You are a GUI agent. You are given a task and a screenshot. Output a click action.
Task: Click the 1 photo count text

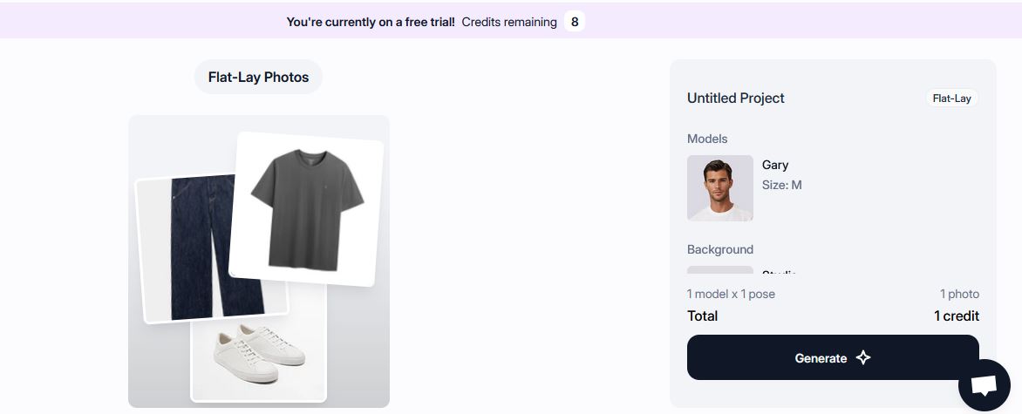pyautogui.click(x=959, y=294)
